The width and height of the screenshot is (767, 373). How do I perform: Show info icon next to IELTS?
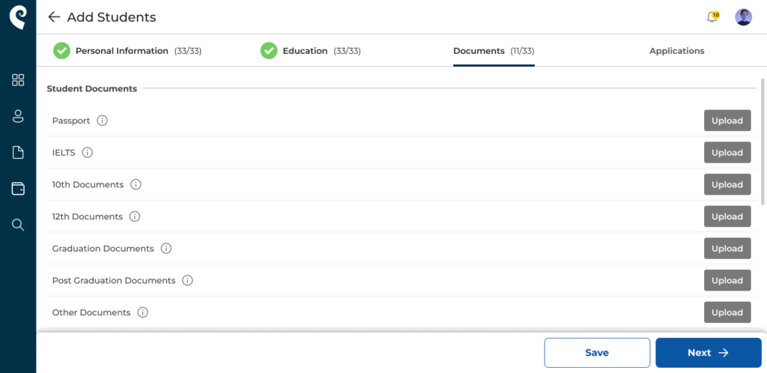87,153
